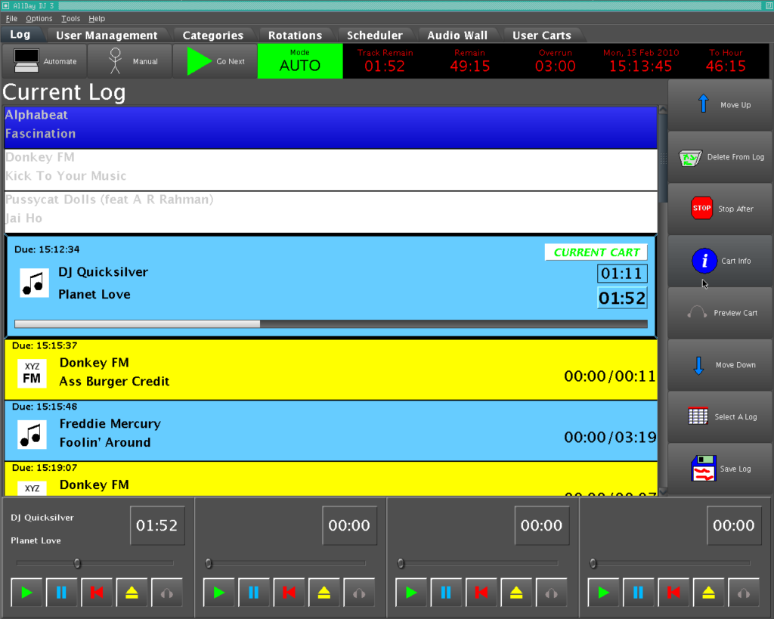Click the red rewind icon on the second deck
The image size is (774, 619).
289,592
